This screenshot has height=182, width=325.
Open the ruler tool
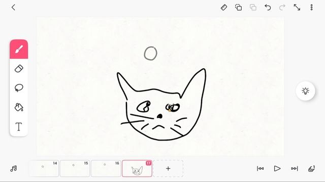click(x=224, y=8)
